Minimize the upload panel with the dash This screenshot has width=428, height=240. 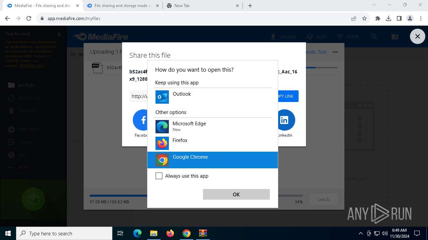(335, 52)
